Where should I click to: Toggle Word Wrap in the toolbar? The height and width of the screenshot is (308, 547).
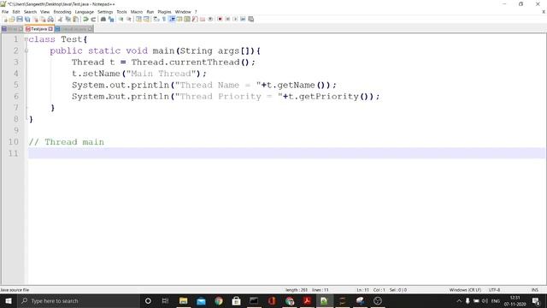coord(156,19)
